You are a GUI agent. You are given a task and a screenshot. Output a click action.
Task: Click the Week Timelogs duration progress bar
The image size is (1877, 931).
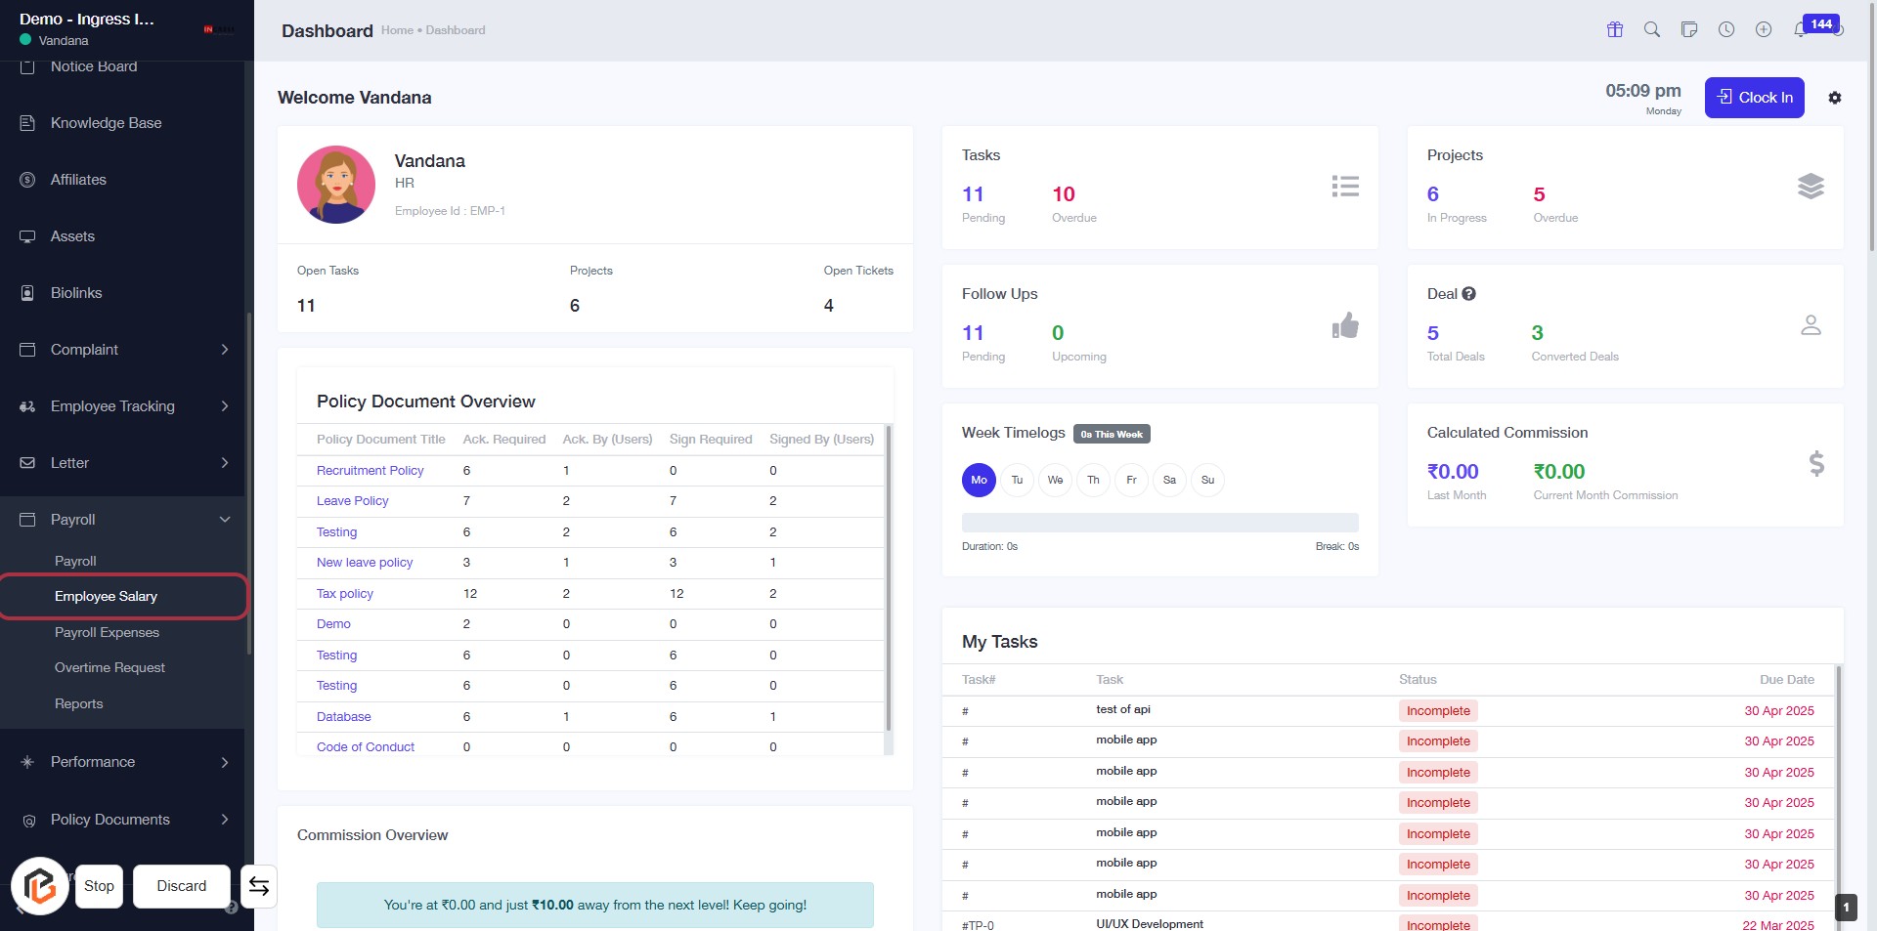coord(1159,523)
